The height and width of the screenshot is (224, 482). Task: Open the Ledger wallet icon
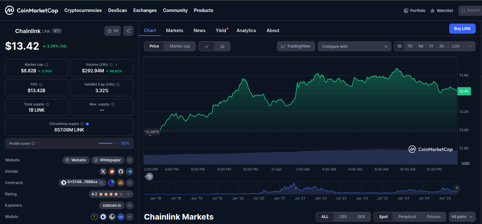pyautogui.click(x=112, y=217)
